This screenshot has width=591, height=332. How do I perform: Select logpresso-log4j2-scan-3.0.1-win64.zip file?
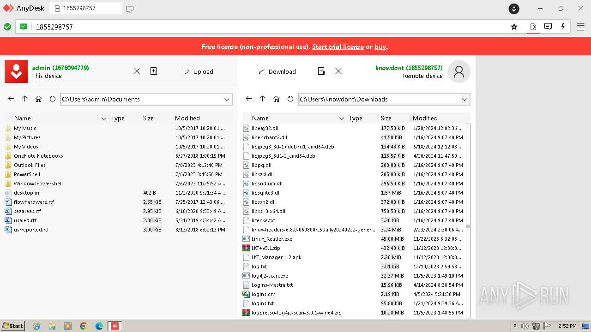pos(296,313)
